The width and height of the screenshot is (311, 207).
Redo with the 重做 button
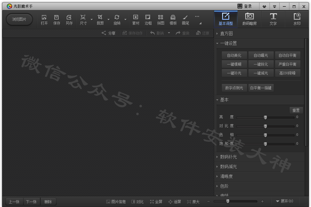[182, 33]
